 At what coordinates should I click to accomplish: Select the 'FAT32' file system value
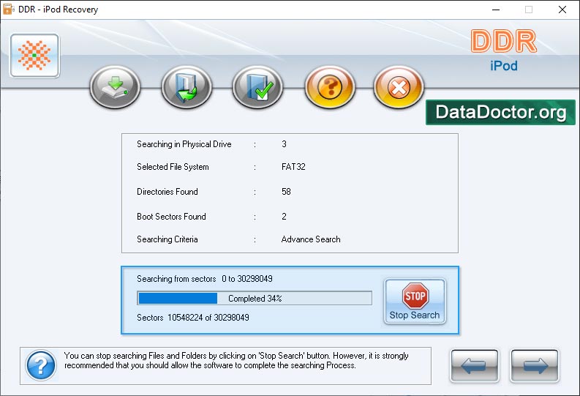coord(293,167)
